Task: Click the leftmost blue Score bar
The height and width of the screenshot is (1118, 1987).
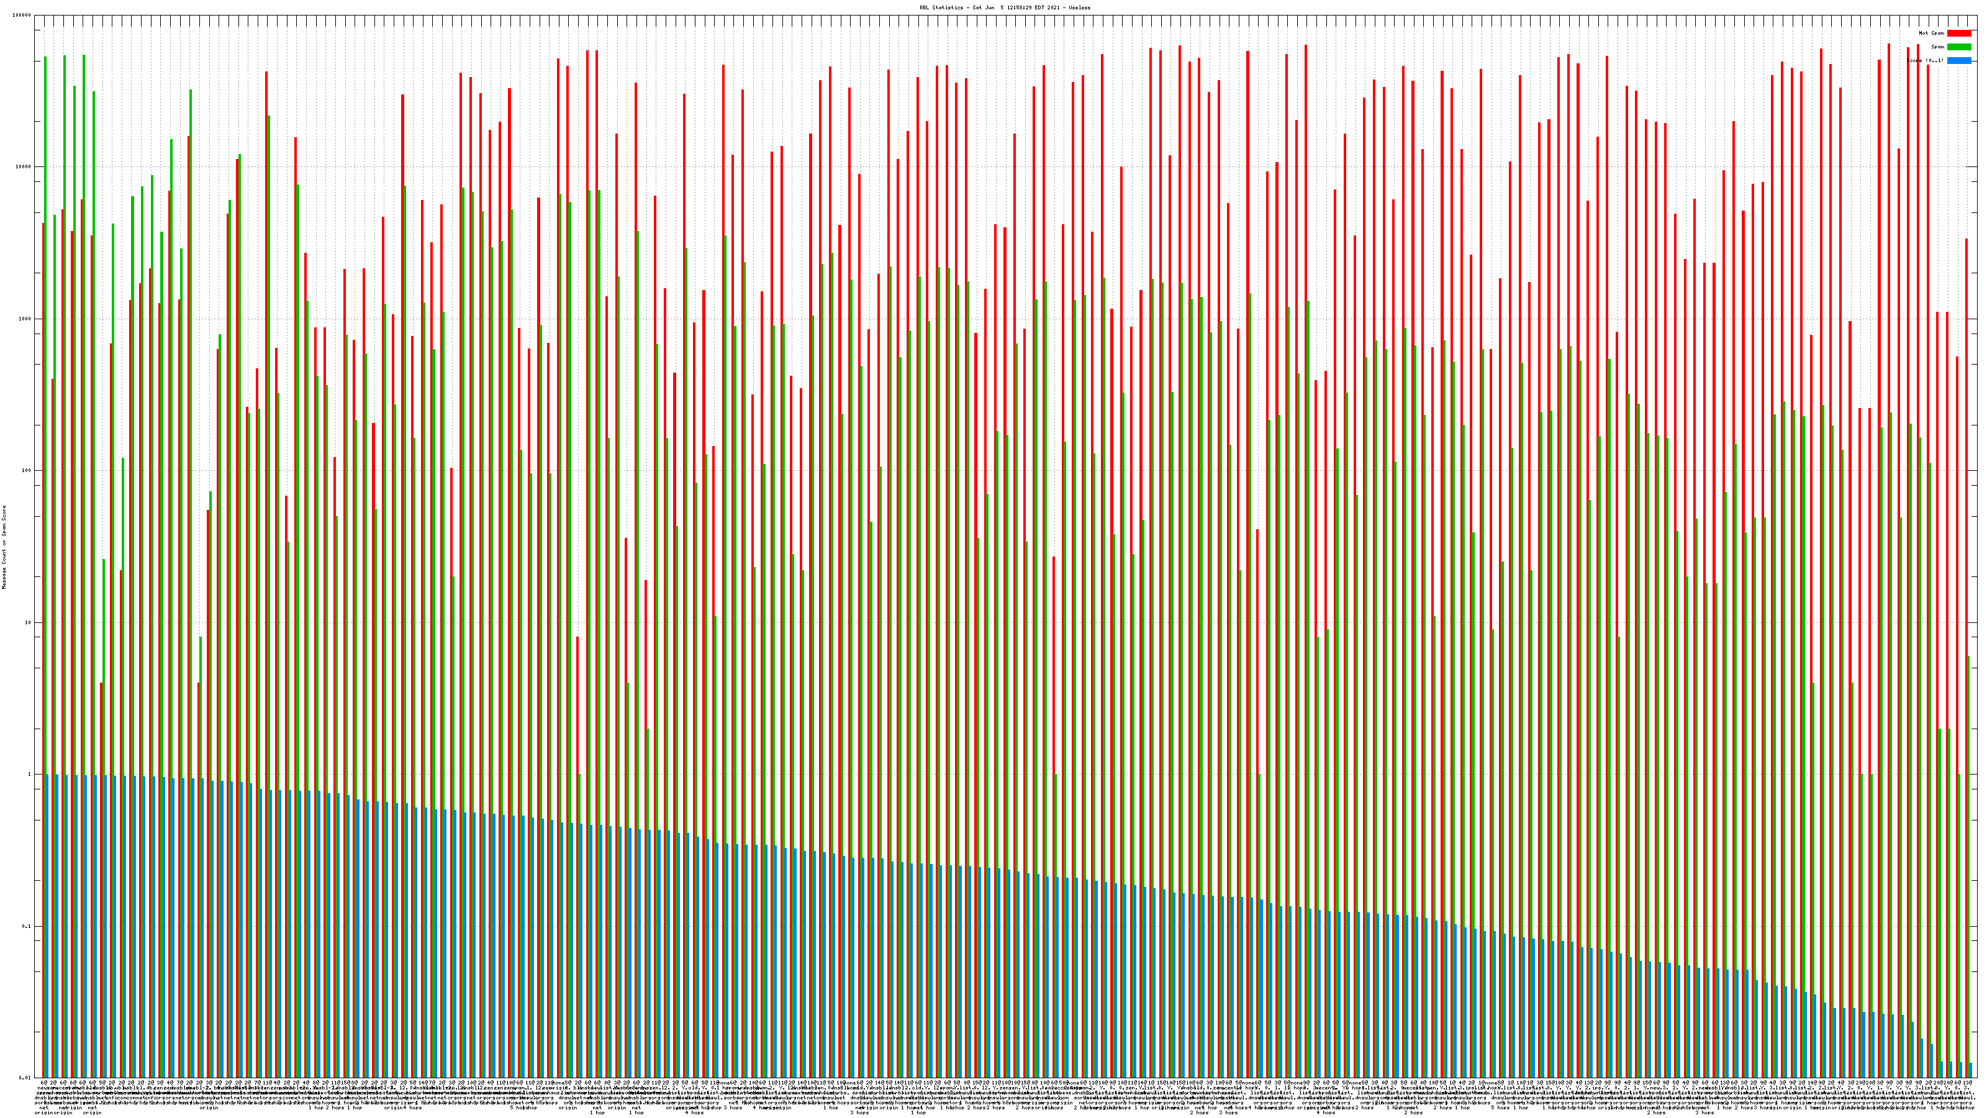Action: (x=48, y=926)
